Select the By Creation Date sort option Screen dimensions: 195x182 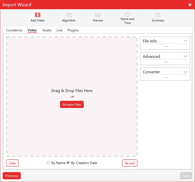click(x=68, y=163)
